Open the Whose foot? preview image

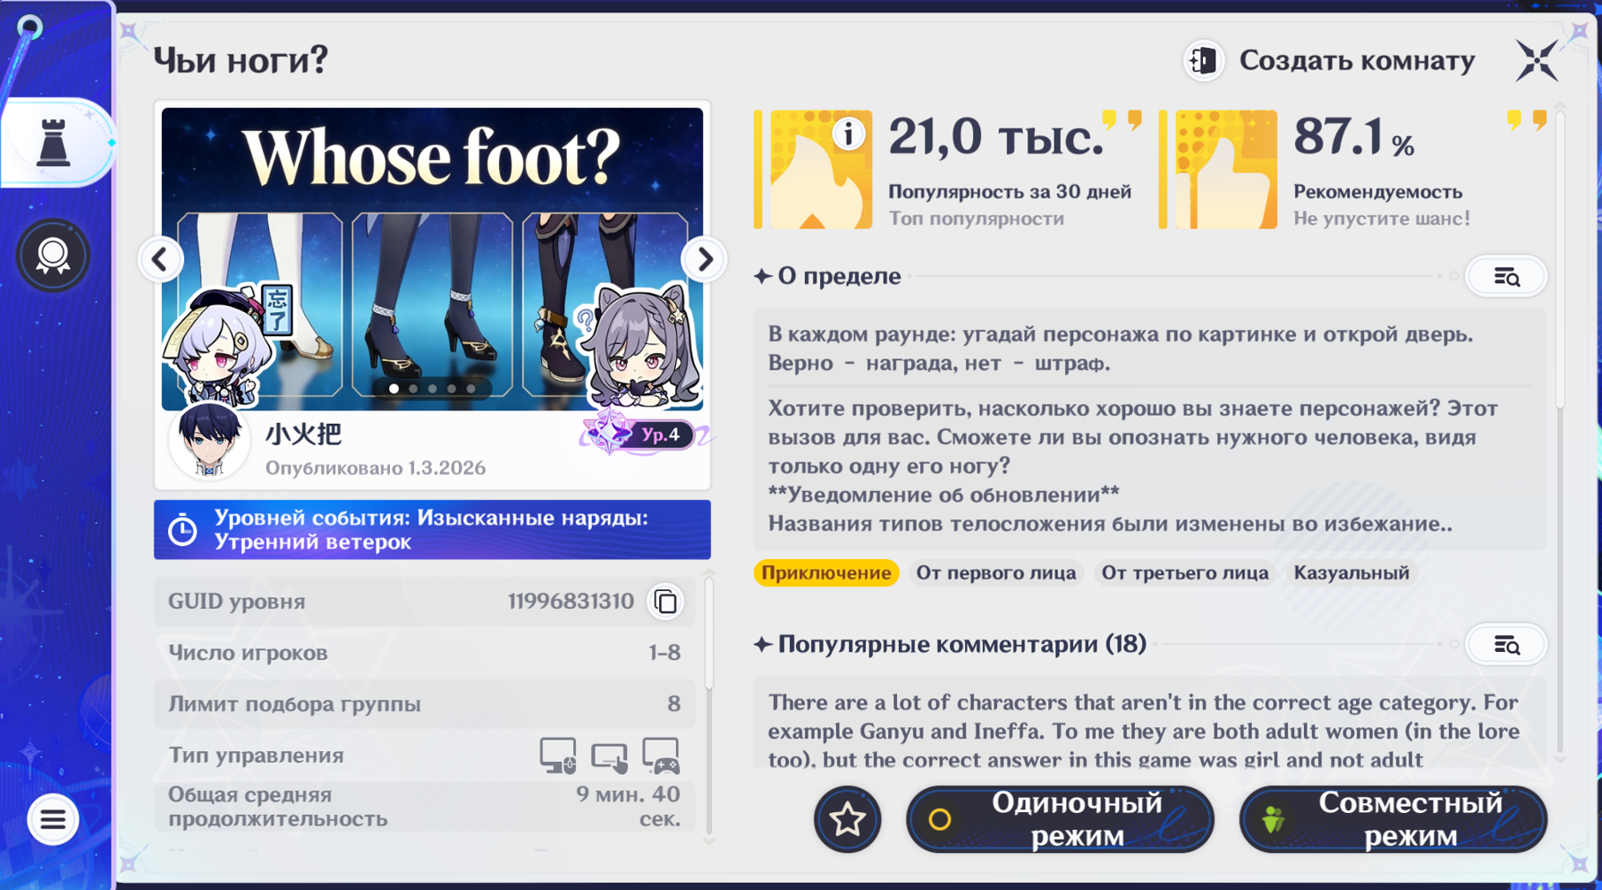point(433,258)
